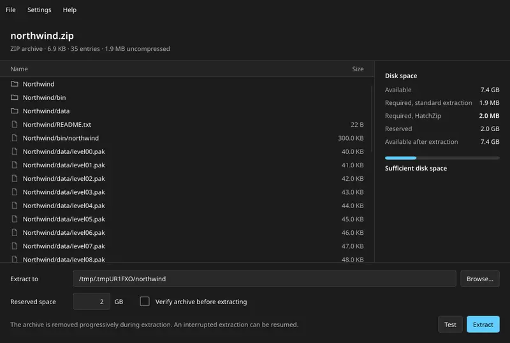Select Northwind/data/level04.pak entry

point(187,206)
